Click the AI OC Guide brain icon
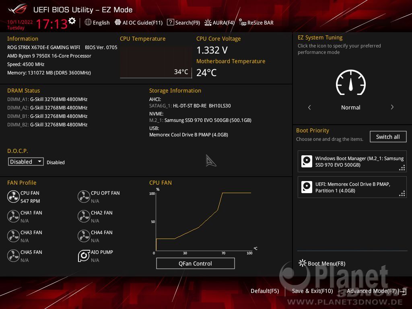 (x=118, y=23)
